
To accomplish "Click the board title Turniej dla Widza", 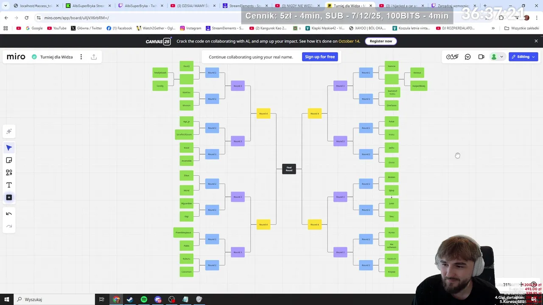I will [56, 57].
